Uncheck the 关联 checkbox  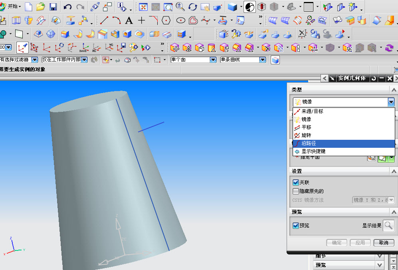[x=295, y=183]
